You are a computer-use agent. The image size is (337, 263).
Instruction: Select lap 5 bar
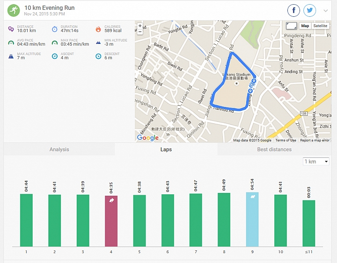coord(139,221)
